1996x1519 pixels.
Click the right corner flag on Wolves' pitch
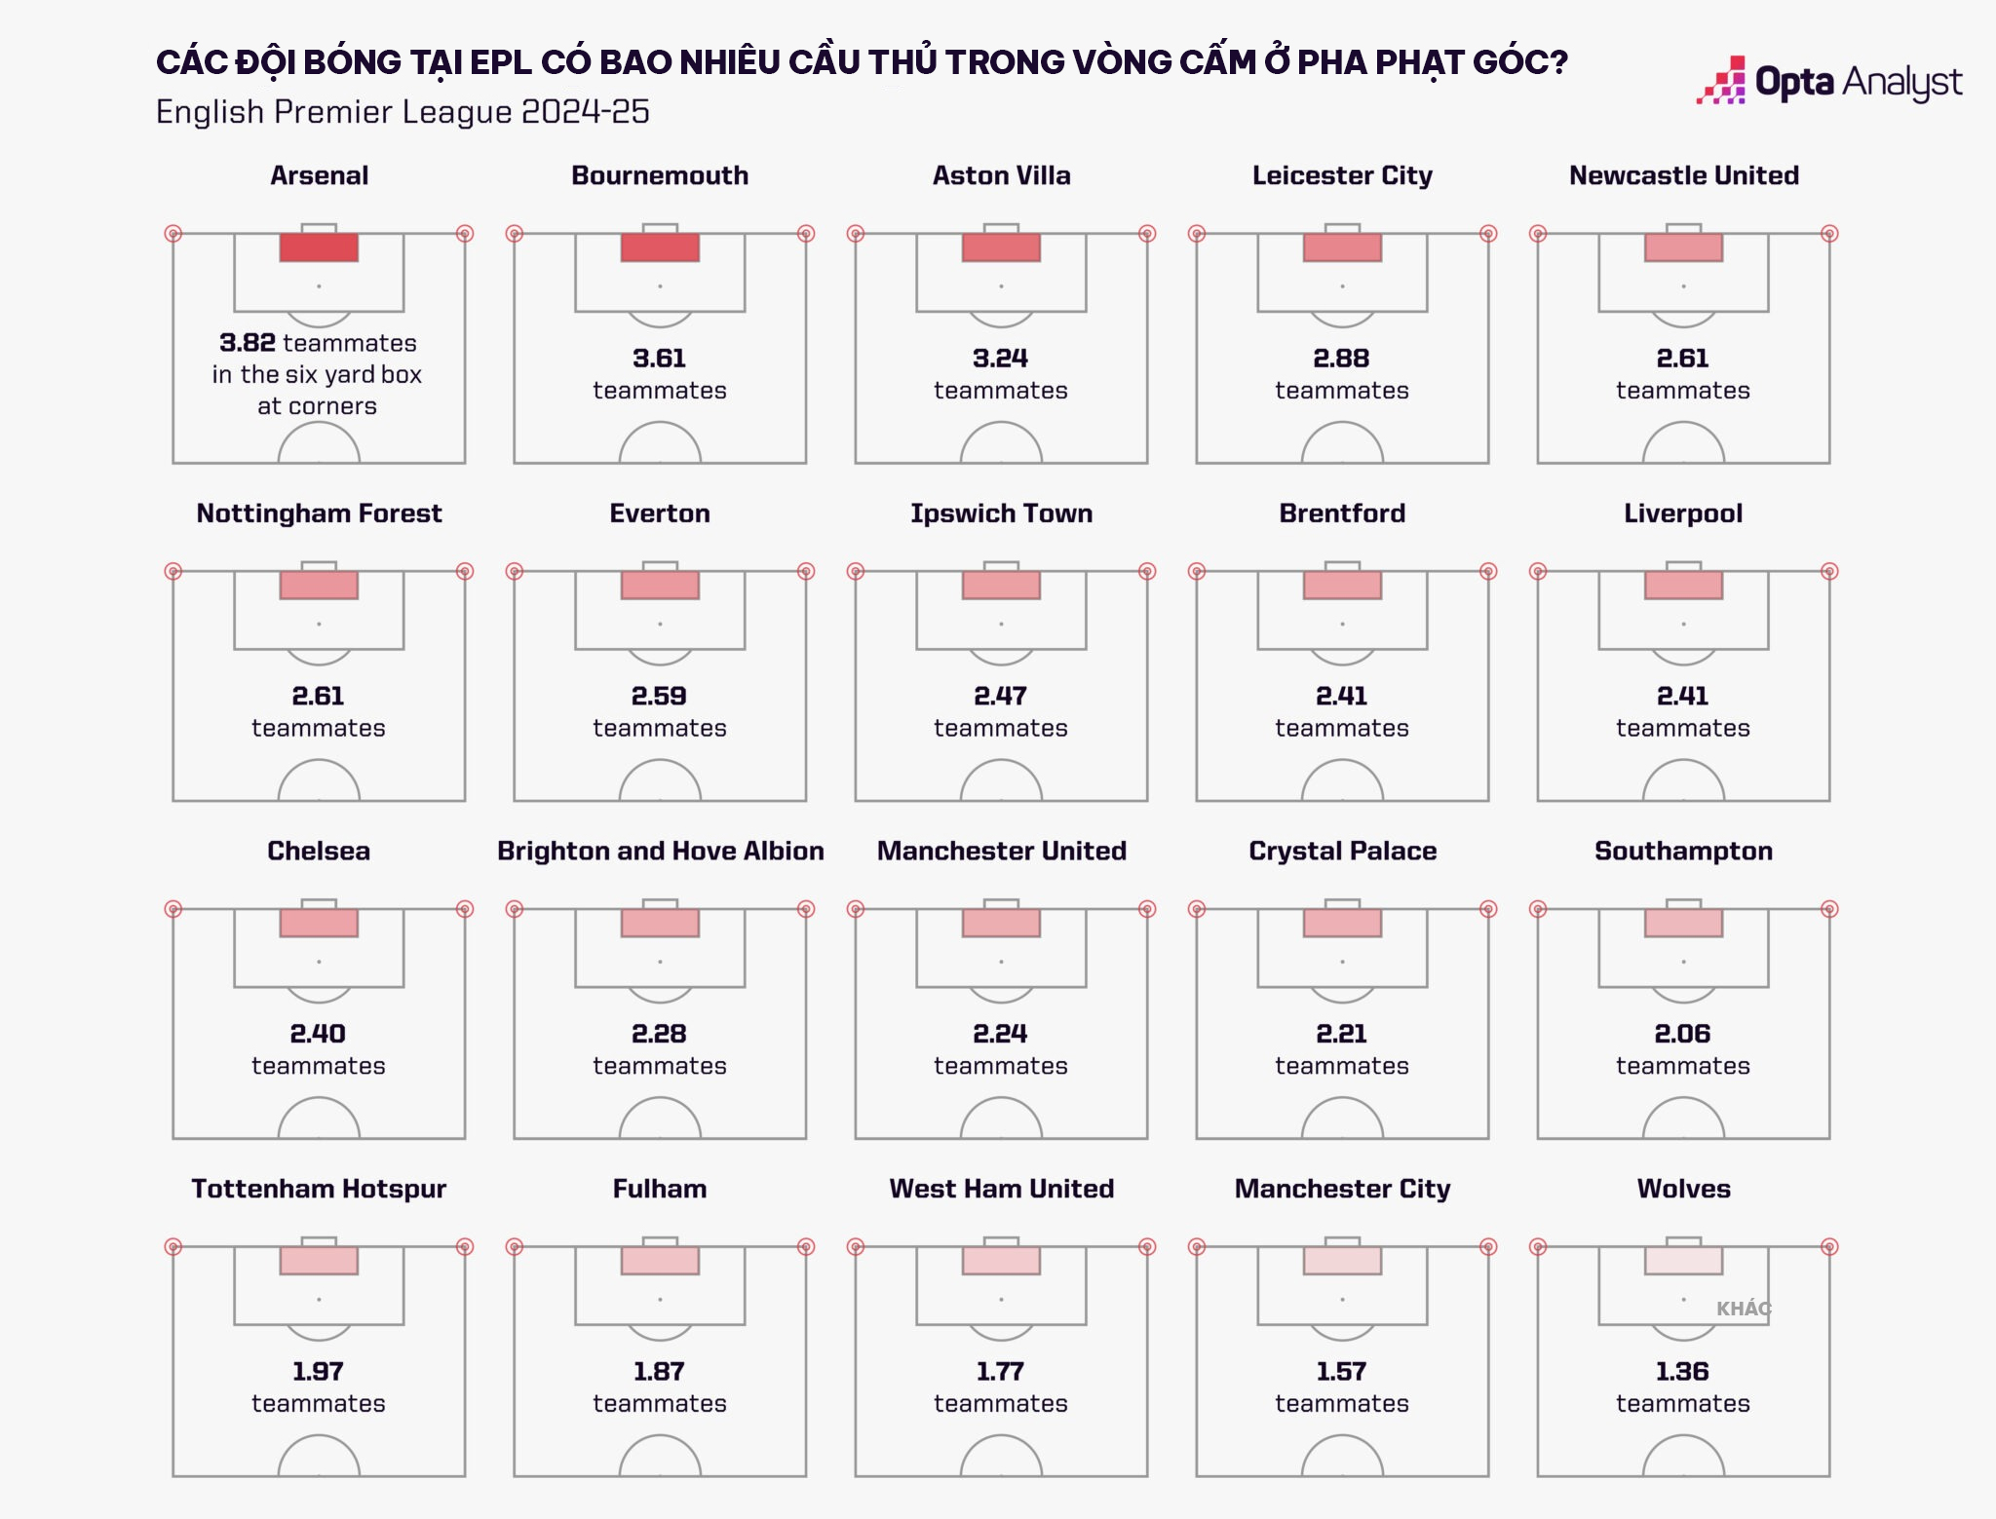1829,1247
